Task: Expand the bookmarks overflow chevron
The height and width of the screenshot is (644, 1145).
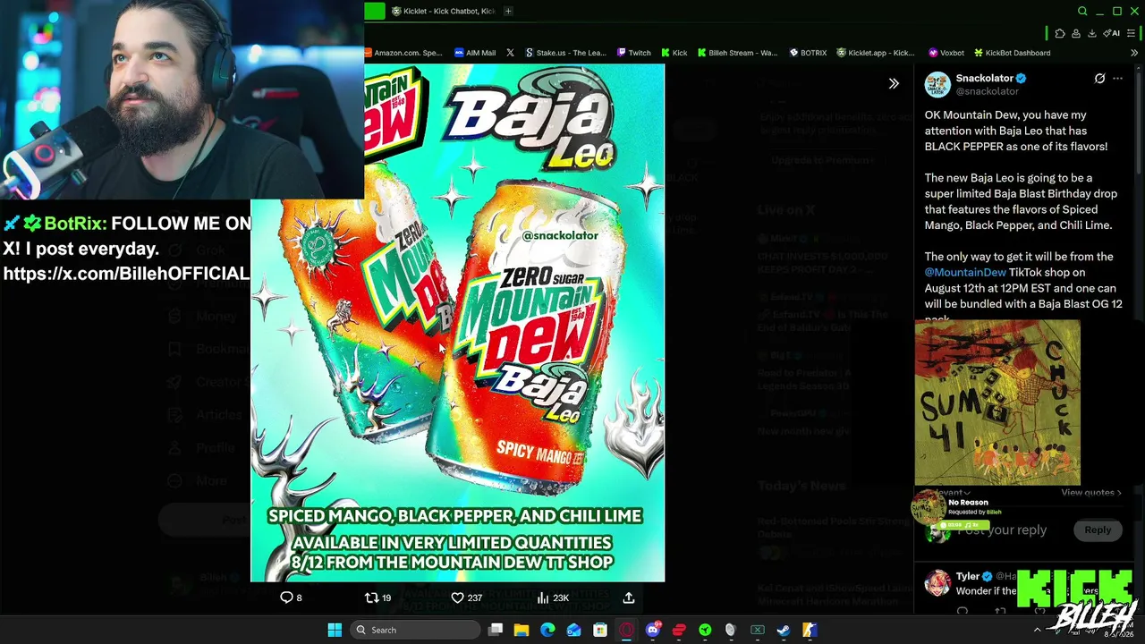Action: (1134, 53)
